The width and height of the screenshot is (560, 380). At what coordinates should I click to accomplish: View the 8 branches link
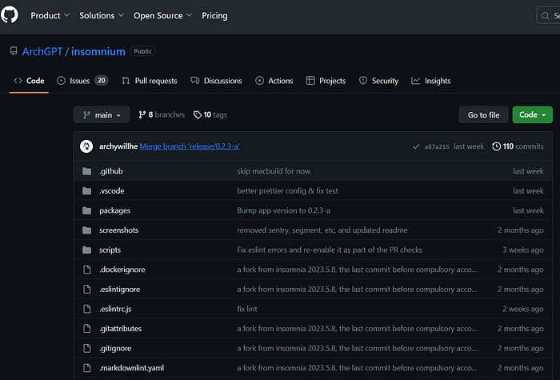pyautogui.click(x=162, y=114)
